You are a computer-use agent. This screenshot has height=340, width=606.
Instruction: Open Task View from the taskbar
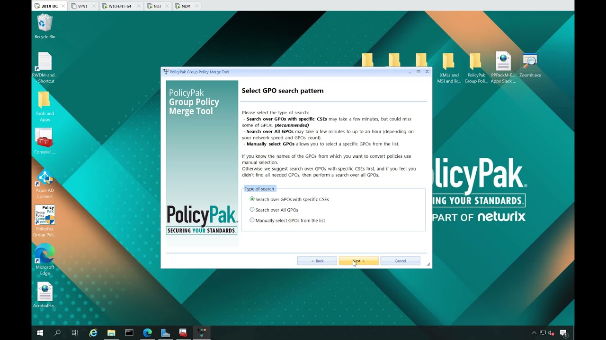(x=75, y=333)
